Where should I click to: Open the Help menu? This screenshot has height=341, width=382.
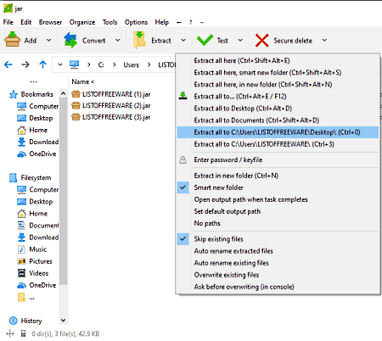[x=161, y=22]
